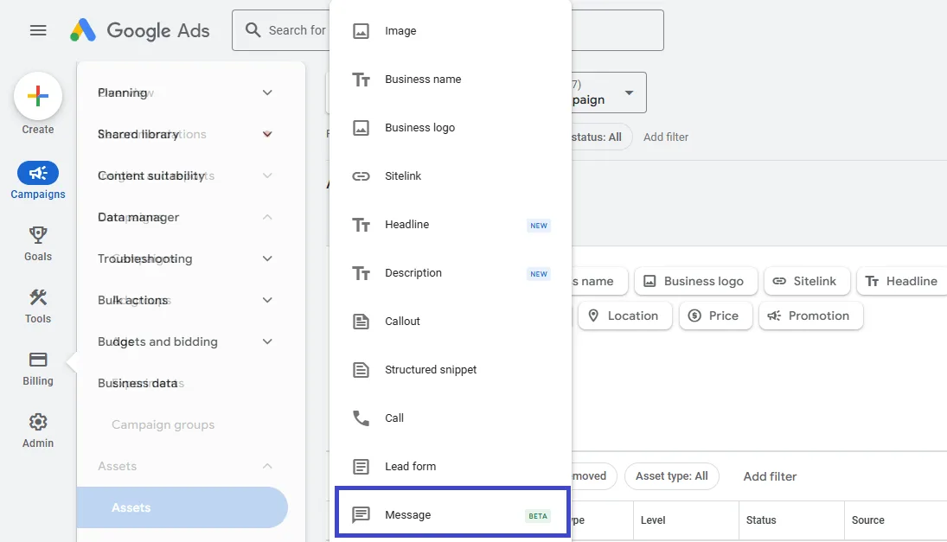Collapse the Shared library section
This screenshot has height=542, width=947.
click(182, 134)
